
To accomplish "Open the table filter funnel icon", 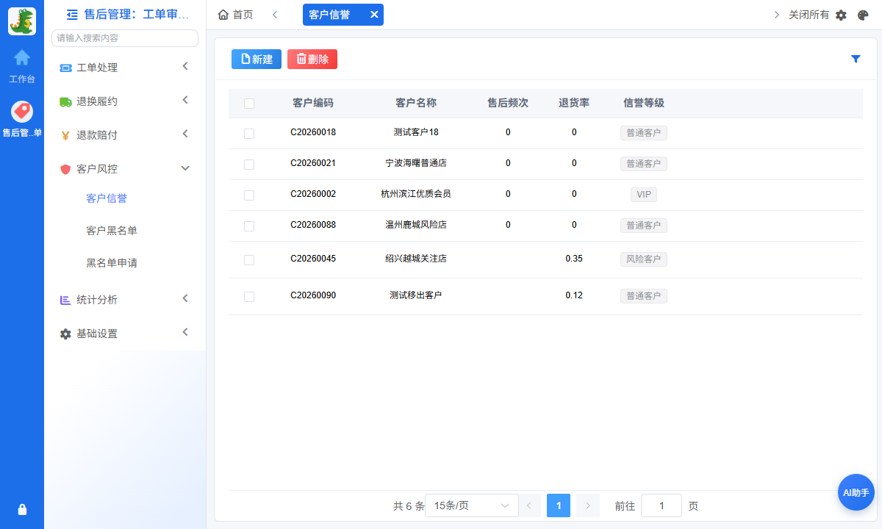I will click(856, 59).
